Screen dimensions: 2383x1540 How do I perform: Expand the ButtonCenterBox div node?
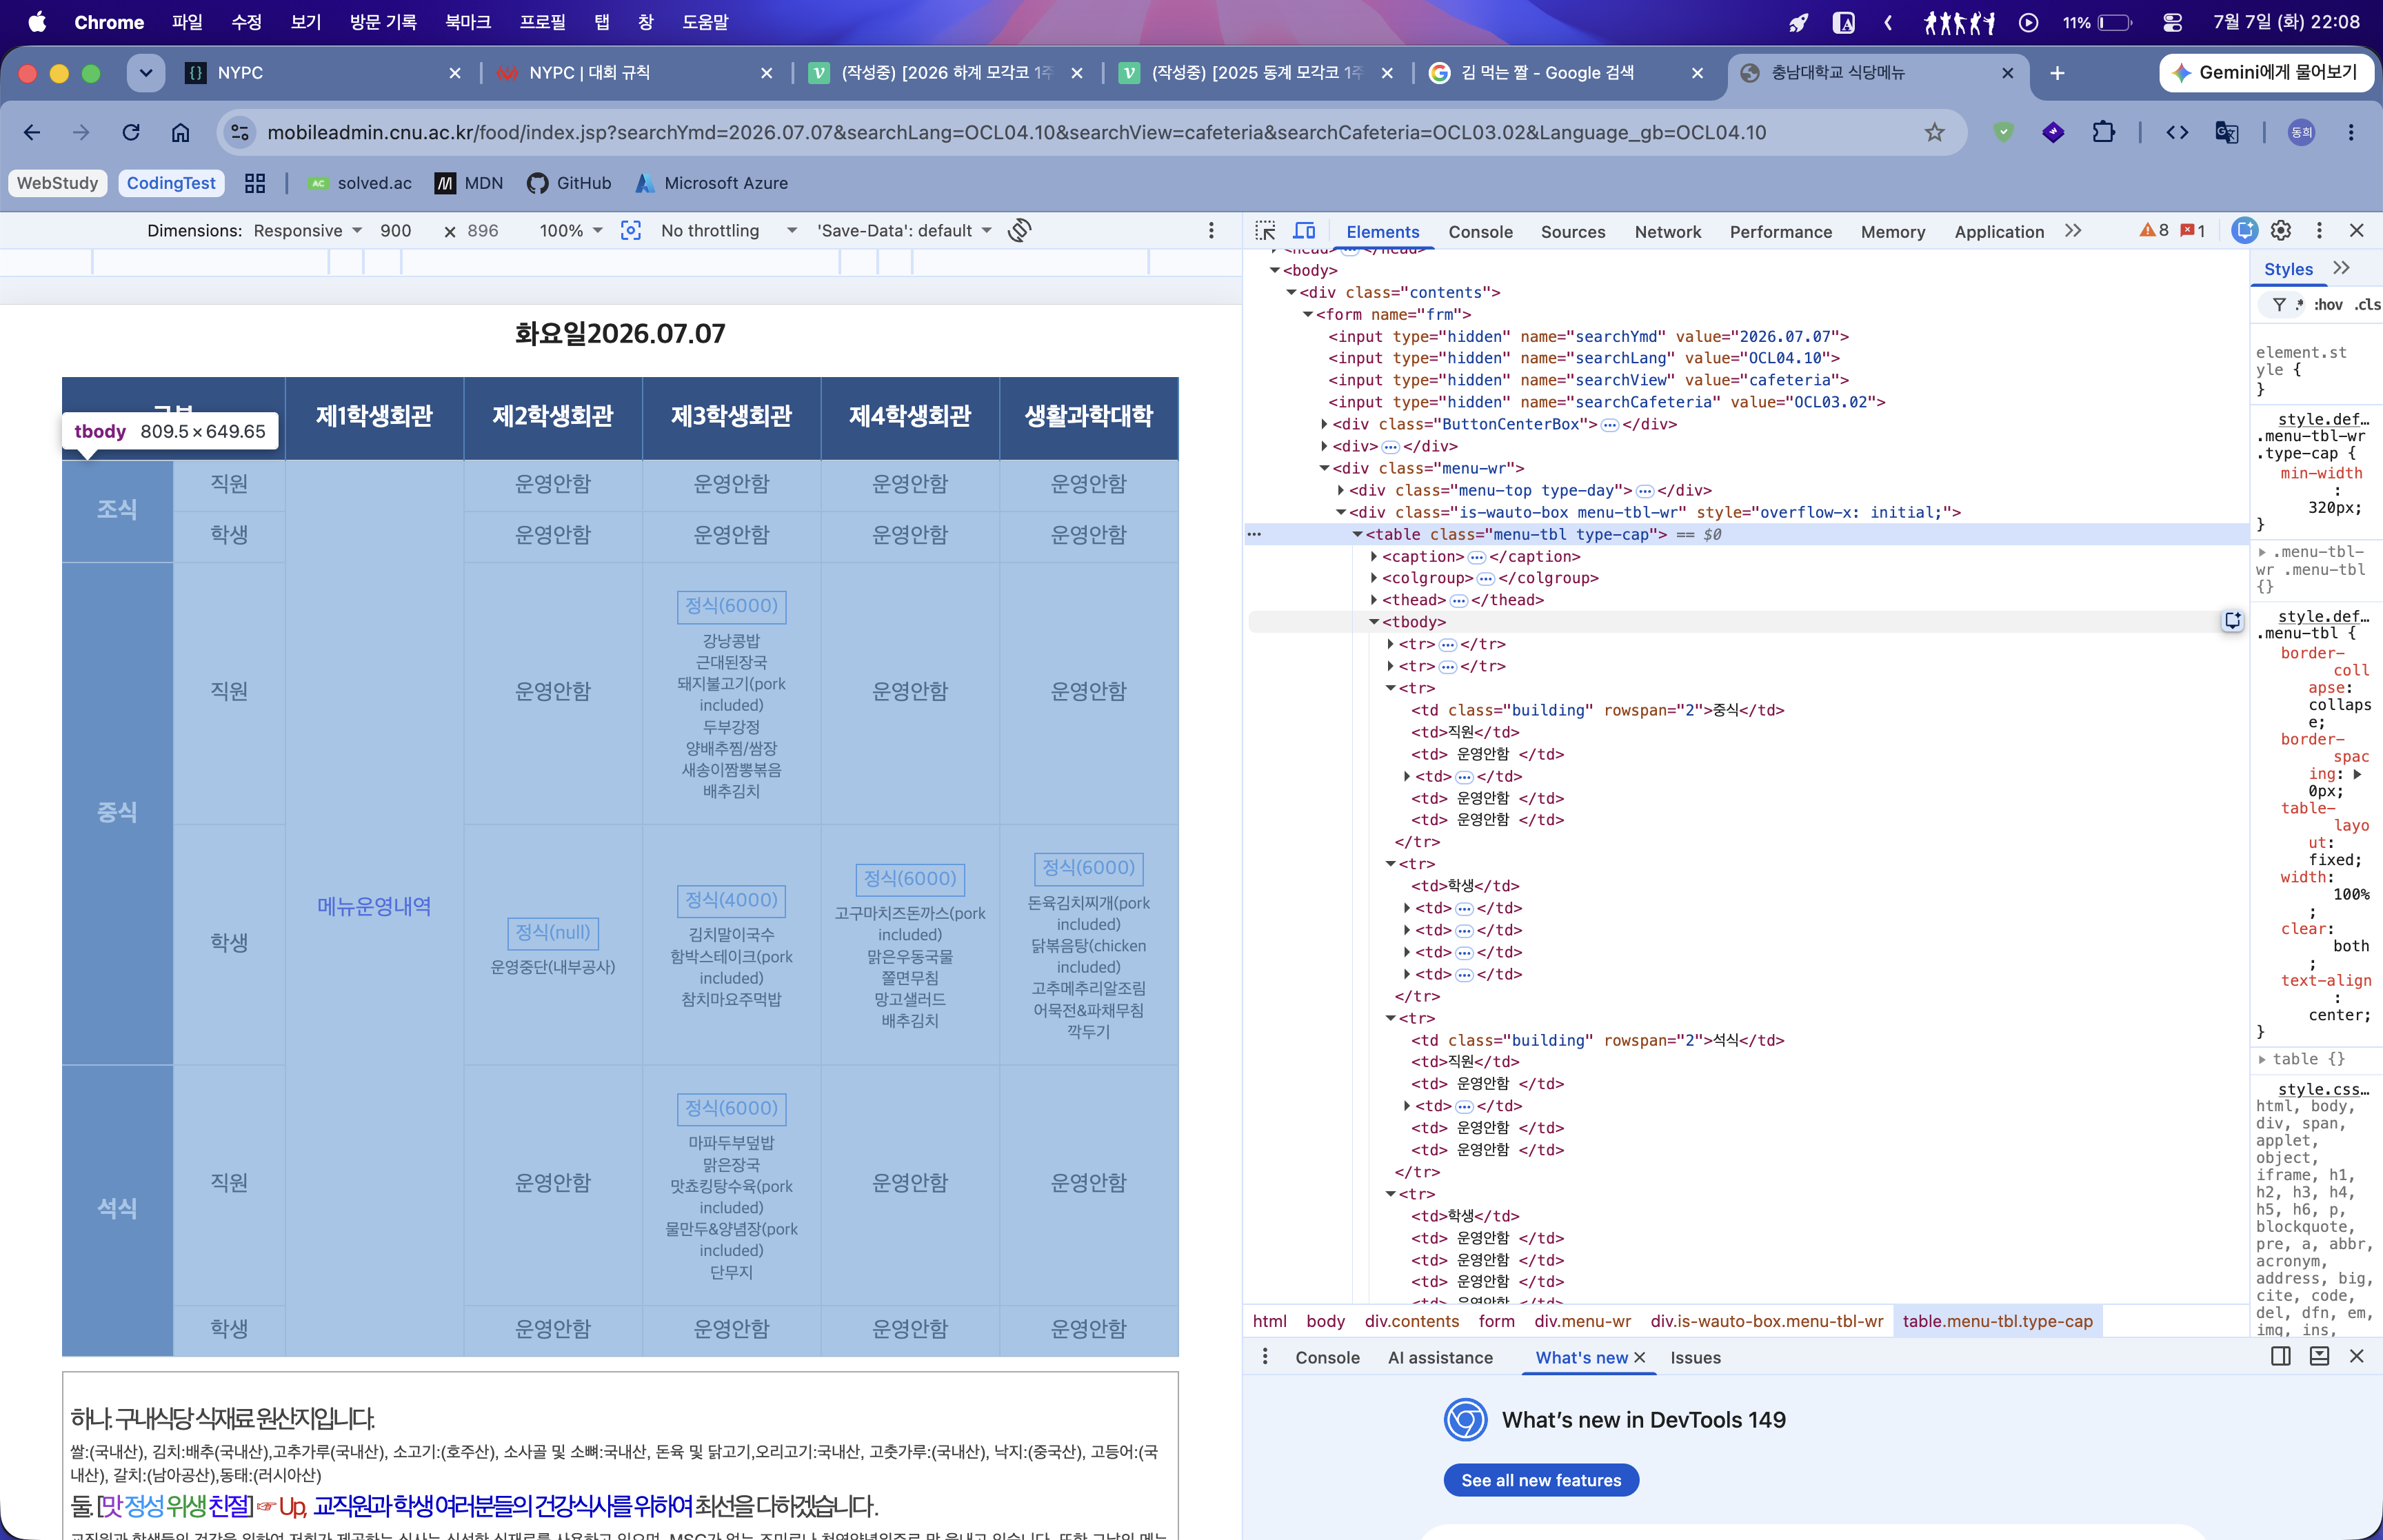coord(1324,424)
